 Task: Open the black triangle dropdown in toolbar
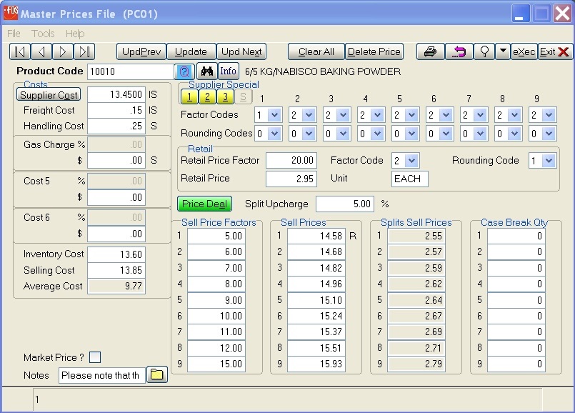503,51
